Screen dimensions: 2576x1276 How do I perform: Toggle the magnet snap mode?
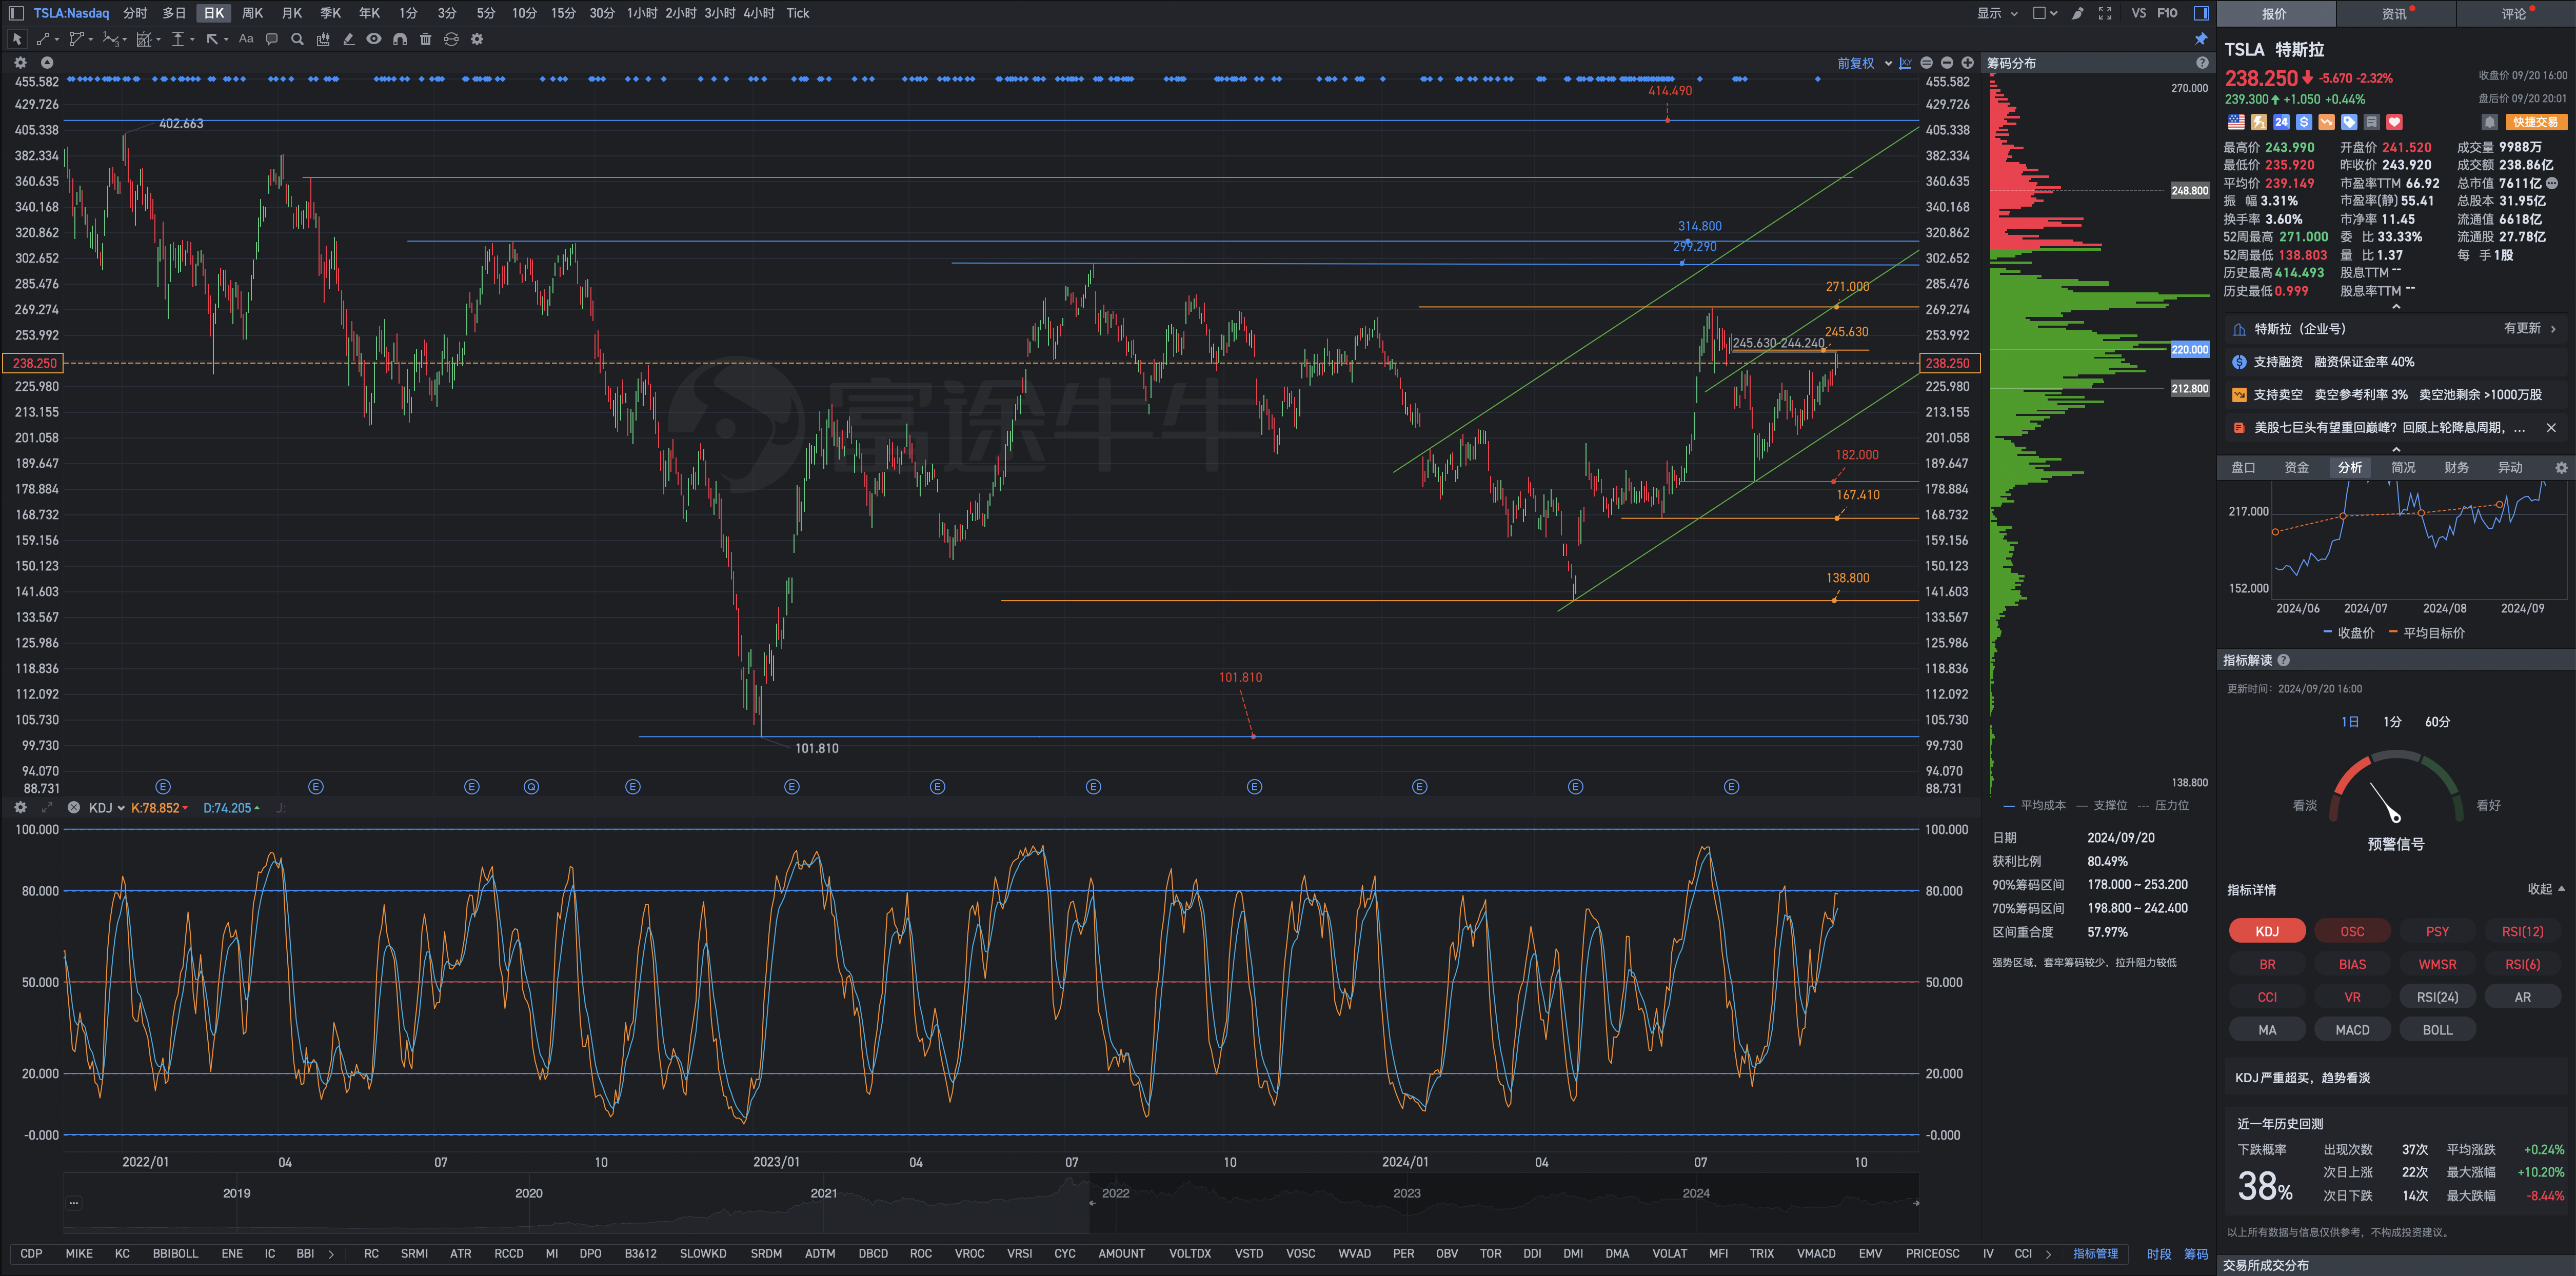pos(400,39)
